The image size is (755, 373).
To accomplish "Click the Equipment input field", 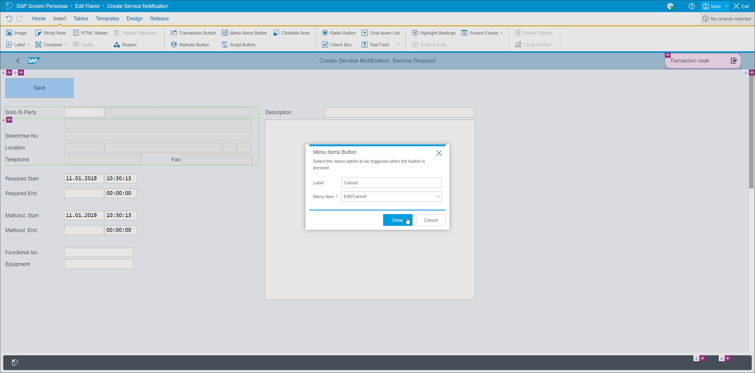I will click(x=99, y=264).
